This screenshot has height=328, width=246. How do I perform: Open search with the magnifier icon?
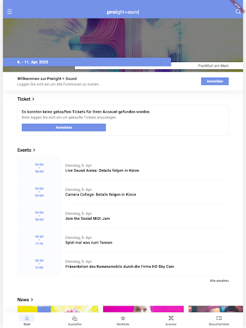[x=238, y=12]
